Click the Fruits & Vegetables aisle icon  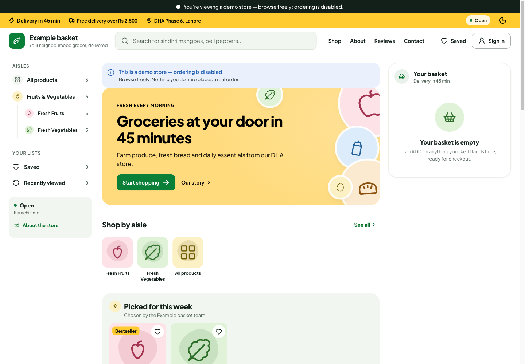pyautogui.click(x=17, y=96)
